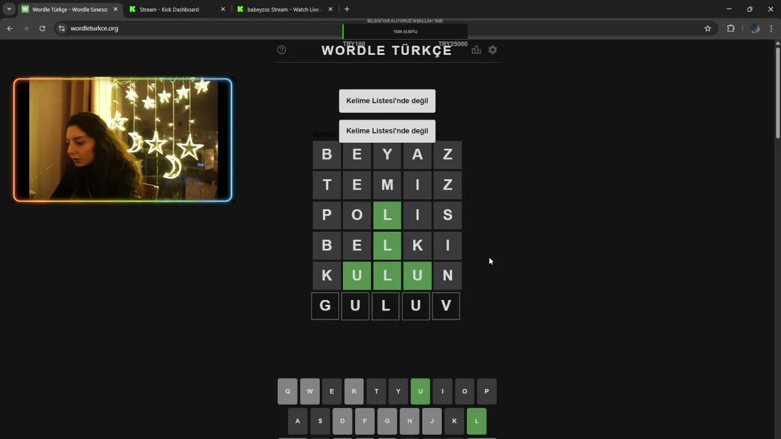This screenshot has height=439, width=781.
Task: Open the statistics bar chart icon
Action: tap(476, 50)
